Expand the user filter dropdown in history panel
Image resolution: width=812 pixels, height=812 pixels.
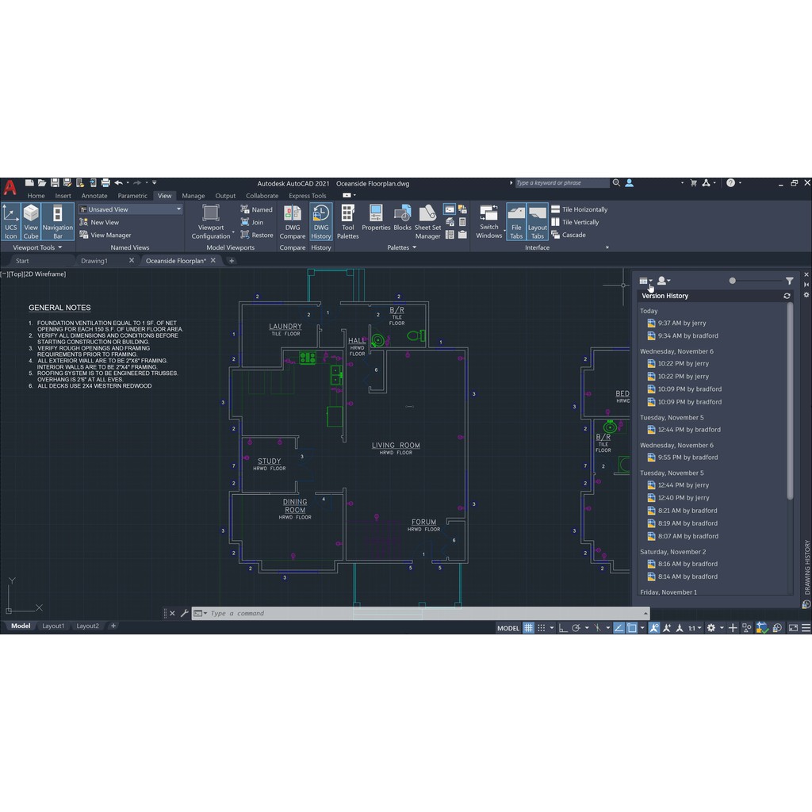pyautogui.click(x=664, y=281)
